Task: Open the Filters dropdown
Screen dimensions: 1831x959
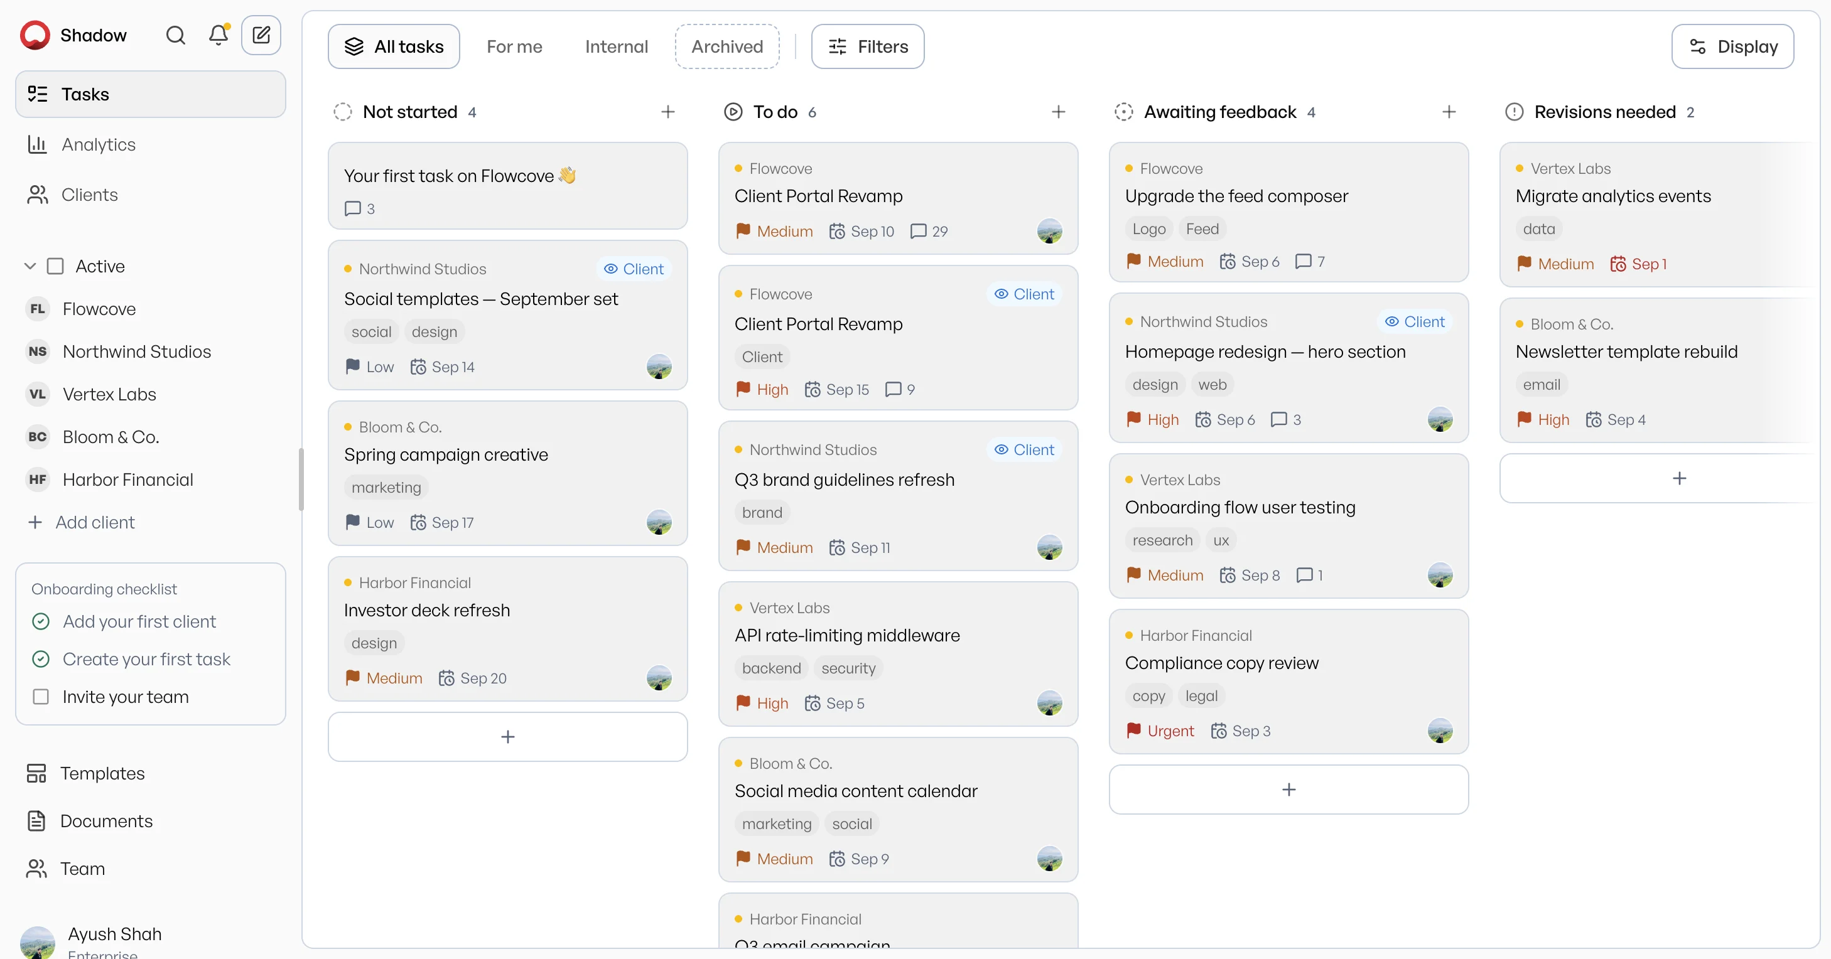Action: (x=867, y=46)
